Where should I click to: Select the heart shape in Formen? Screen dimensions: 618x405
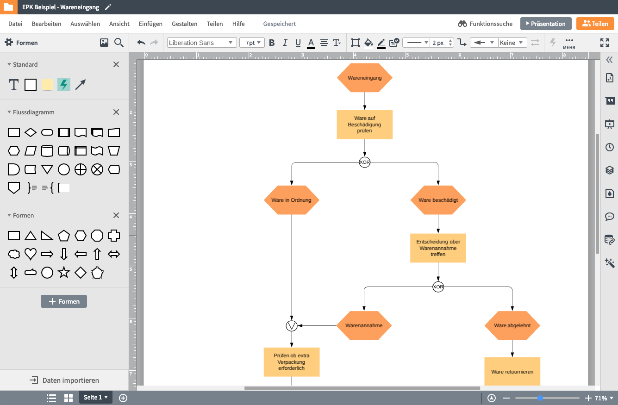(31, 254)
